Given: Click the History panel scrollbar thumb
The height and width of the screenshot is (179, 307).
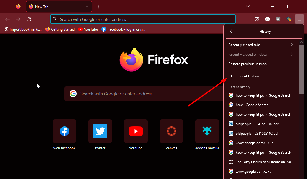Looking at the screenshot, I should click(301, 70).
